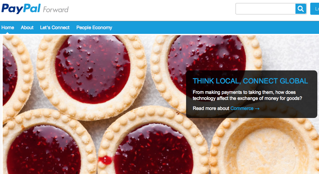Viewport: 319px width, 174px height.
Task: Select People Economy in the navigation bar
Action: click(x=94, y=27)
